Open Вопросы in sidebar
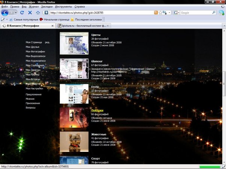This screenshot has width=226, height=169. (x=31, y=107)
